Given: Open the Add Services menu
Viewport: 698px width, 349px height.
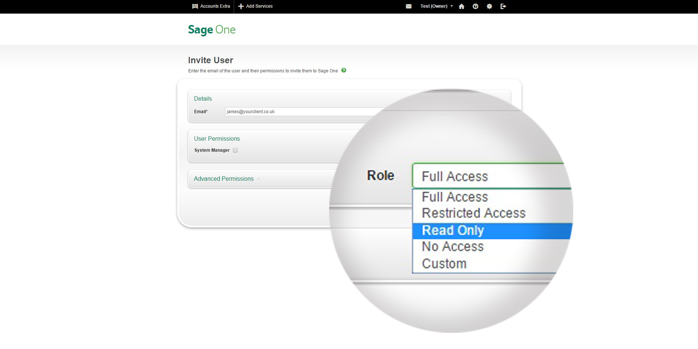Looking at the screenshot, I should [255, 6].
